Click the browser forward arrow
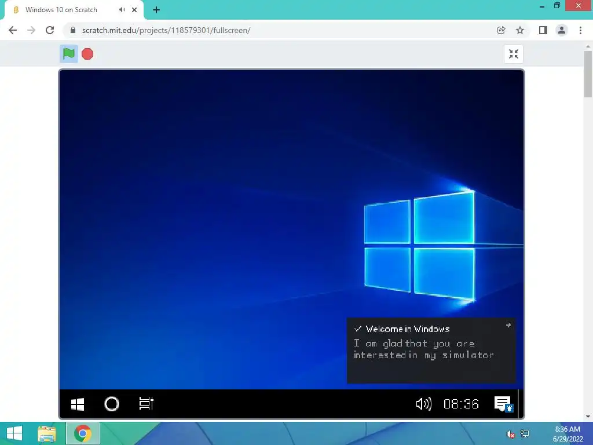 pyautogui.click(x=31, y=30)
